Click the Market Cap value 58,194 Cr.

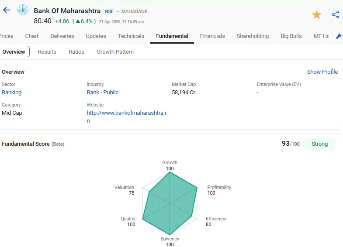pyautogui.click(x=184, y=93)
